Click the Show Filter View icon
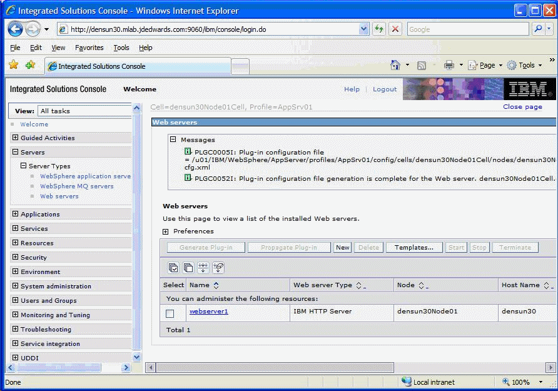Screen dimensions: 558x391 (203, 268)
